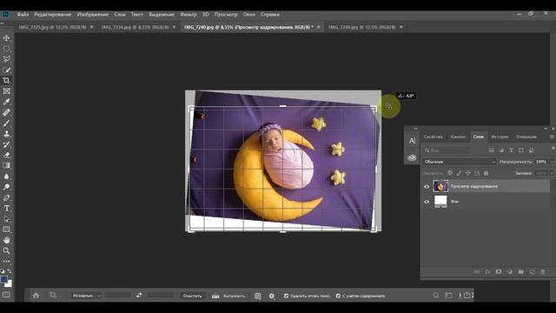Open crop settings gear icon
This screenshot has width=556, height=313.
pyautogui.click(x=272, y=296)
